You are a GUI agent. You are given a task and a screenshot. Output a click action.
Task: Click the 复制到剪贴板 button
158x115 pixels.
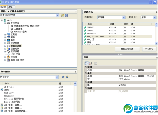pyautogui.click(x=127, y=49)
